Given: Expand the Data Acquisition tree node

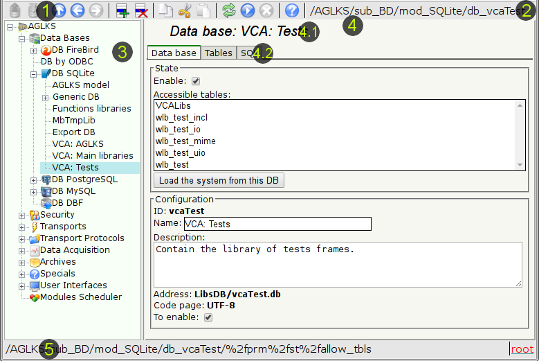Looking at the screenshot, I should 22,250.
